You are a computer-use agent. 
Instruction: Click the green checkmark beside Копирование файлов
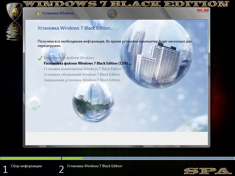point(40,58)
